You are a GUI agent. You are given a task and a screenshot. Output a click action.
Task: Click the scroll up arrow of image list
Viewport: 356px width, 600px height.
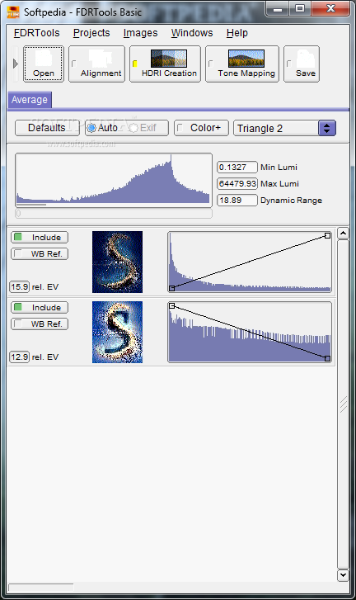[x=343, y=233]
